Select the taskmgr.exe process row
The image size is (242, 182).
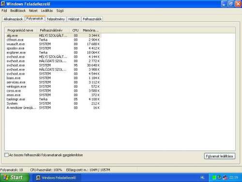coord(53,99)
